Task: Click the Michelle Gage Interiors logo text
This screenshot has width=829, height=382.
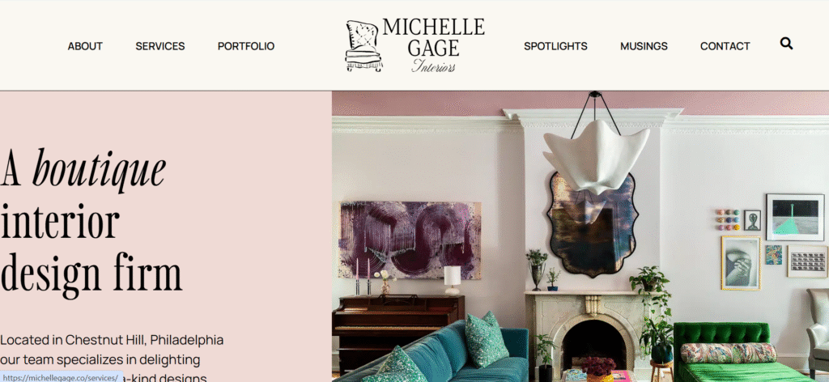Action: [433, 45]
